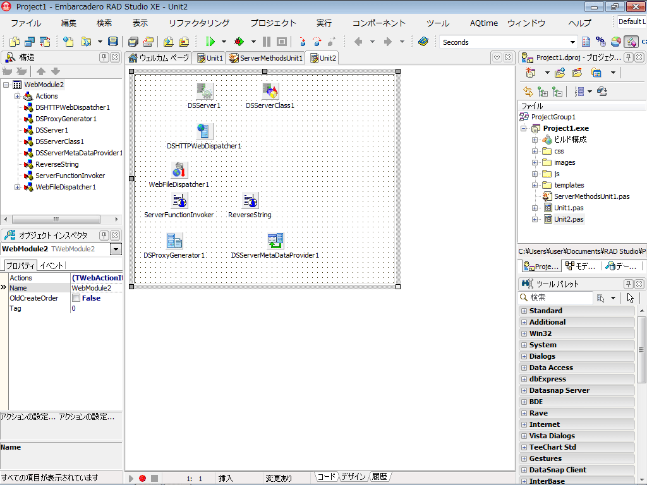The image size is (647, 485).
Task: Select the DSProxyGenerator1 component icon
Action: [174, 241]
